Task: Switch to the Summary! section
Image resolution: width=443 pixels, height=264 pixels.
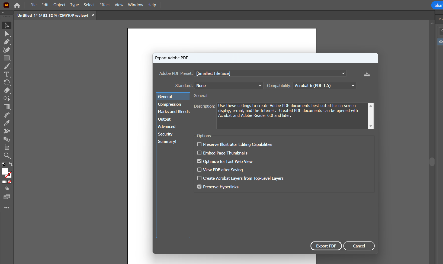Action: click(167, 141)
